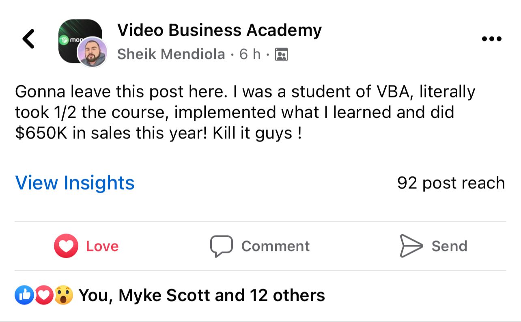The width and height of the screenshot is (521, 322).
Task: Open the three-dot post options menu
Action: click(491, 39)
